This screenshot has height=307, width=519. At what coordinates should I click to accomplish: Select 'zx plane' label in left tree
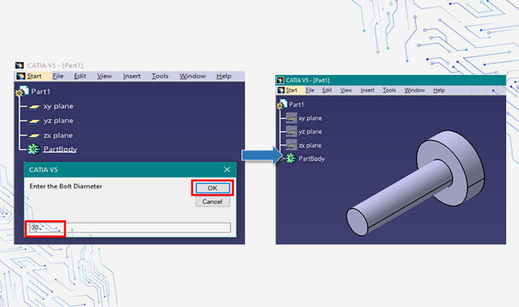click(x=58, y=135)
